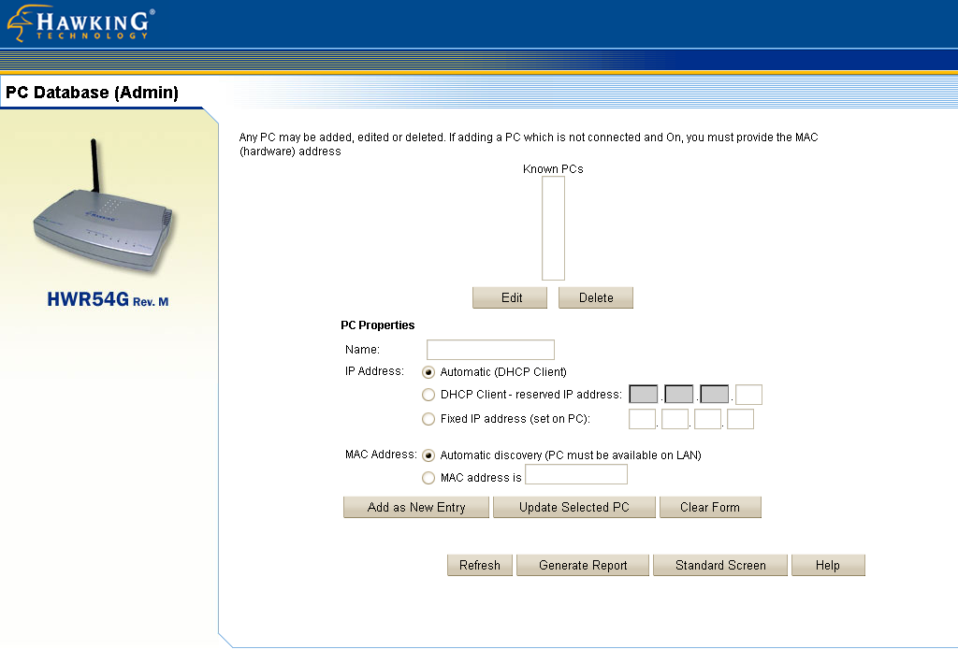The image size is (958, 664).
Task: Select Fixed IP address (set on PC) option
Action: tap(428, 419)
